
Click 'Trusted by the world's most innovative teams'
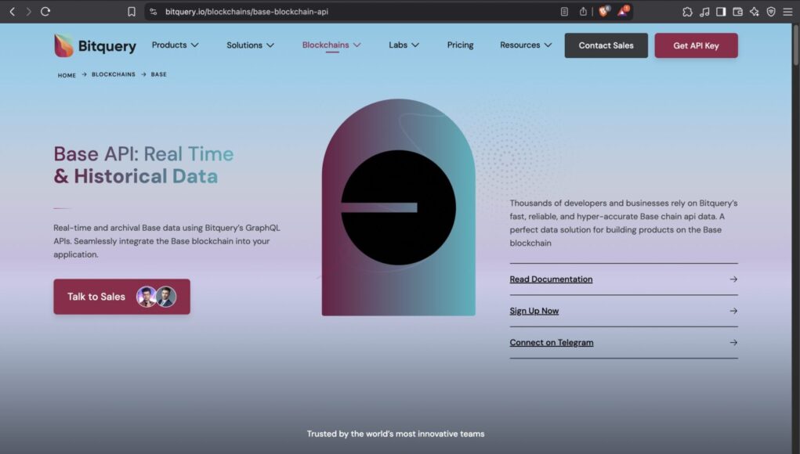coord(396,434)
